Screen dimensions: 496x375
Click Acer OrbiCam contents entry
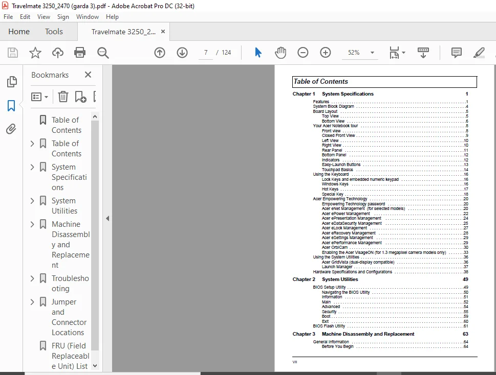tap(335, 247)
